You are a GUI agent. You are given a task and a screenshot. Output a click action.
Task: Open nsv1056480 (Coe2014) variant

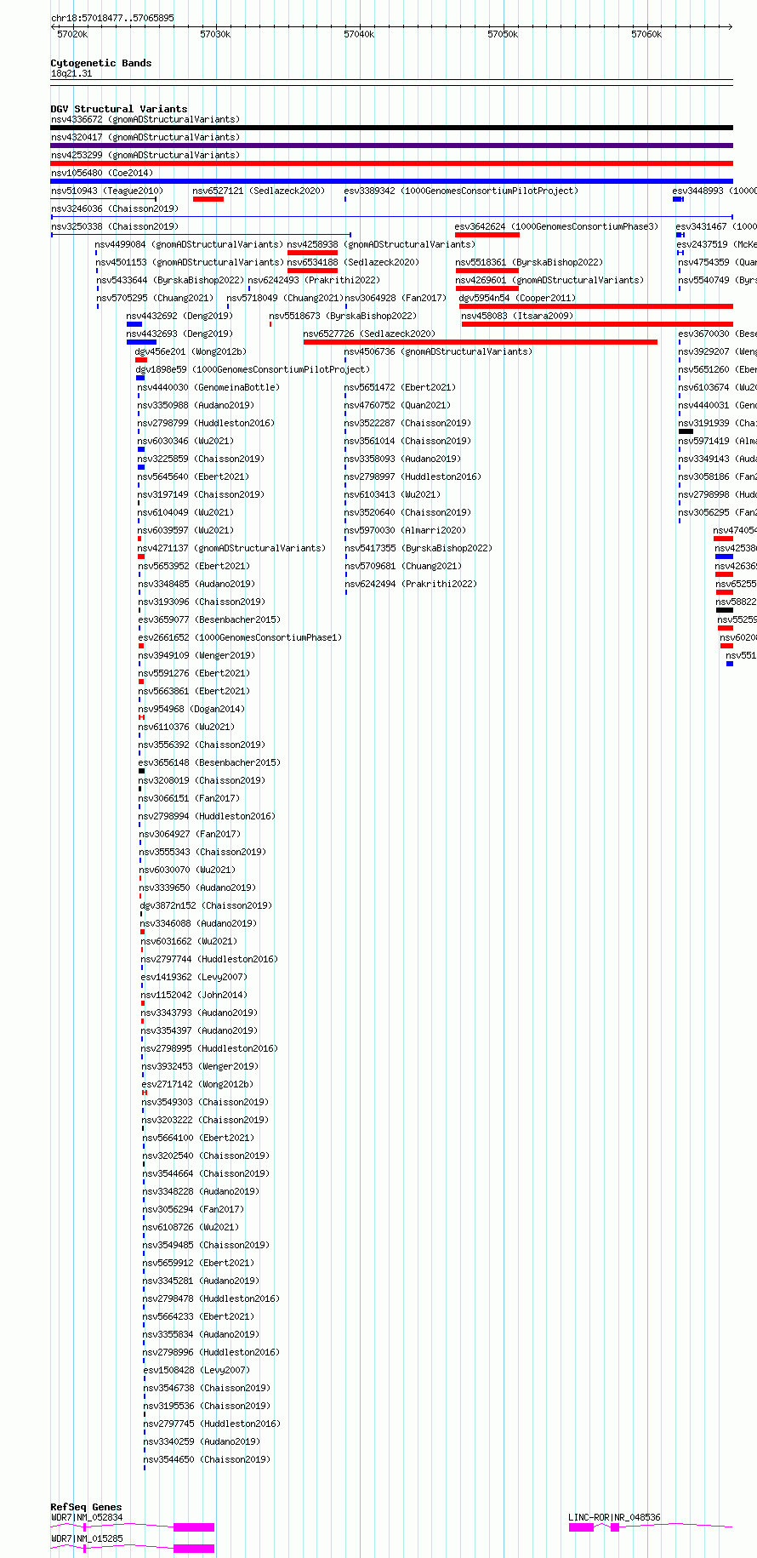tap(102, 173)
